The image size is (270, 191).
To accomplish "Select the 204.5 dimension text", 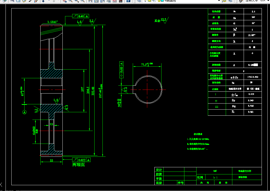I will click(x=88, y=90).
